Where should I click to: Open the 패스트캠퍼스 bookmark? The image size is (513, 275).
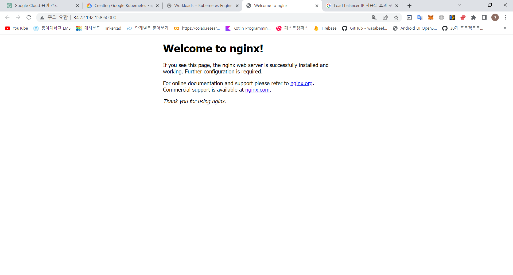click(x=292, y=28)
